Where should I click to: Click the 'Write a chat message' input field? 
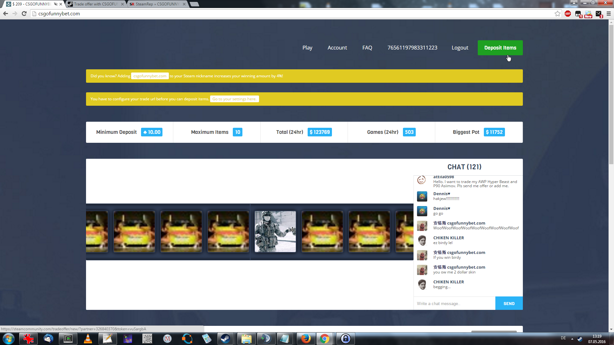tap(454, 303)
